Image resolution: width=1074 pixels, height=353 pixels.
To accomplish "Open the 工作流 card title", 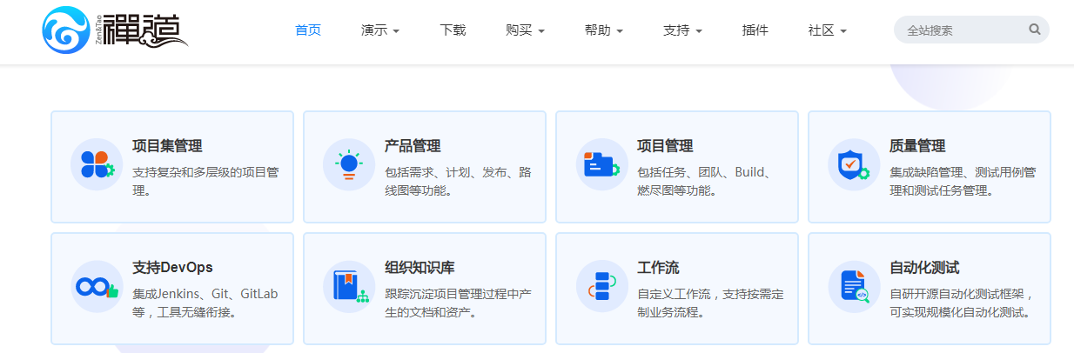I will [x=658, y=268].
